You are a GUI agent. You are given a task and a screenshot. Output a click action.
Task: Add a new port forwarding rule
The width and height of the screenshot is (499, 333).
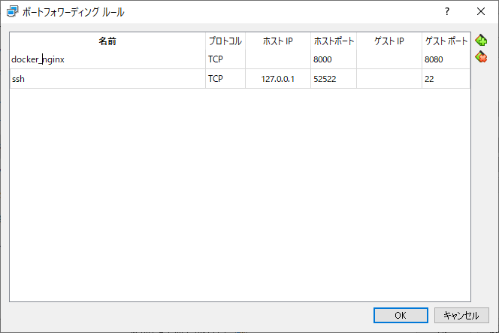[x=481, y=41]
